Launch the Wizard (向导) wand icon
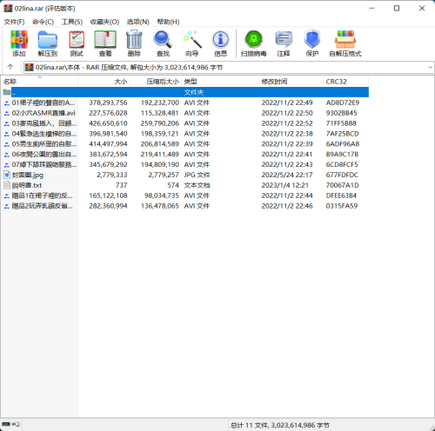This screenshot has height=431, width=435. [191, 43]
